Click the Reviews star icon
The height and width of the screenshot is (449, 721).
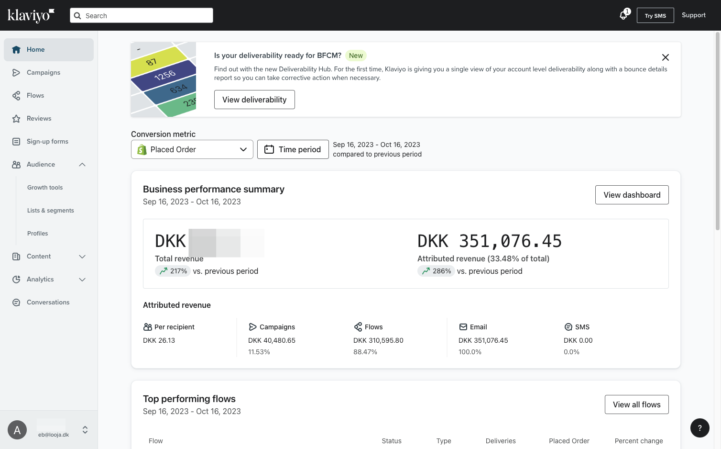[16, 119]
